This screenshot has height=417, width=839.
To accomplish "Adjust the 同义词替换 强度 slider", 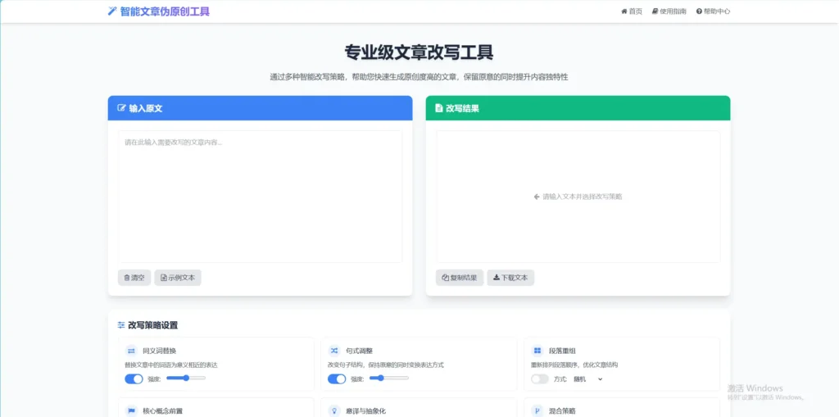I will (186, 378).
